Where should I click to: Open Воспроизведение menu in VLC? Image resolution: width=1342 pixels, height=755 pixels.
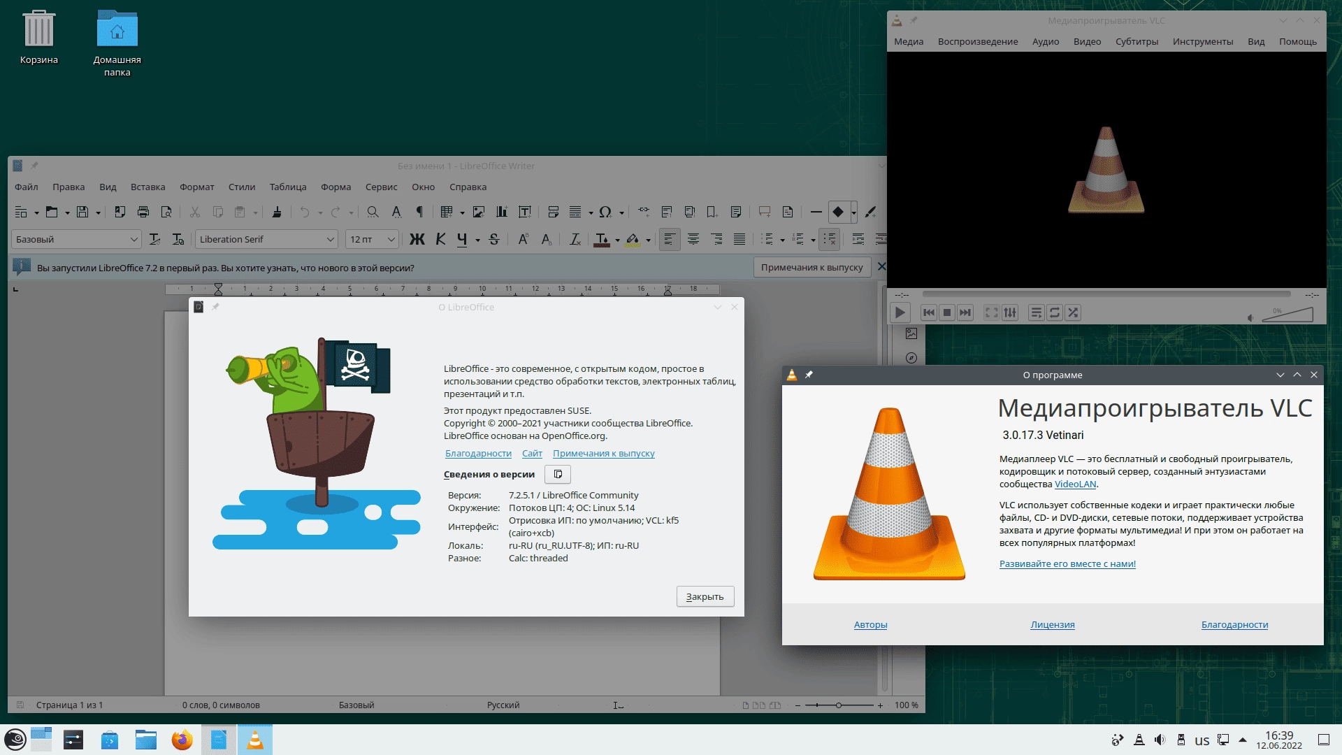tap(977, 41)
